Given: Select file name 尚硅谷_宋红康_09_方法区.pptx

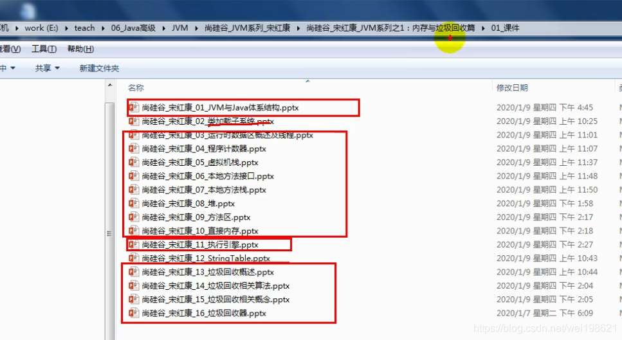Looking at the screenshot, I should 196,217.
